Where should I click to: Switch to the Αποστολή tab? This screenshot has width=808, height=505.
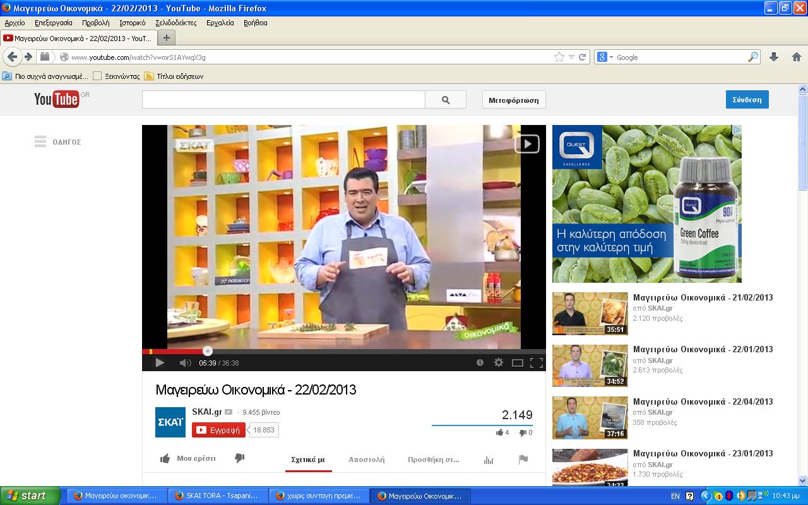(366, 460)
